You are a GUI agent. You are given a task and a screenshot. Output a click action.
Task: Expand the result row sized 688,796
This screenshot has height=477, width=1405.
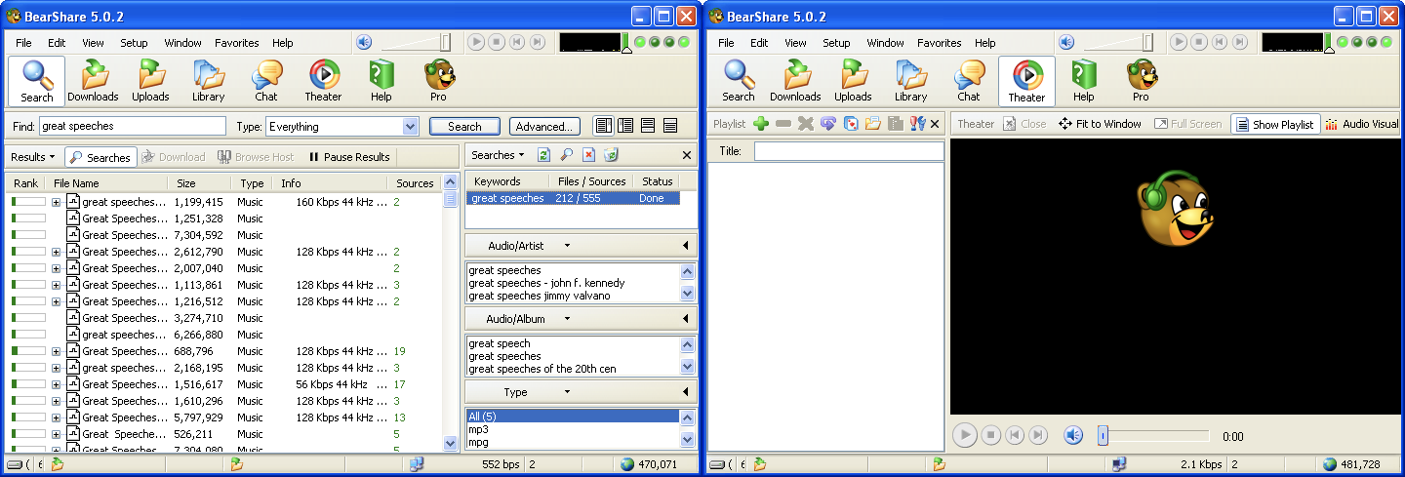pyautogui.click(x=57, y=351)
